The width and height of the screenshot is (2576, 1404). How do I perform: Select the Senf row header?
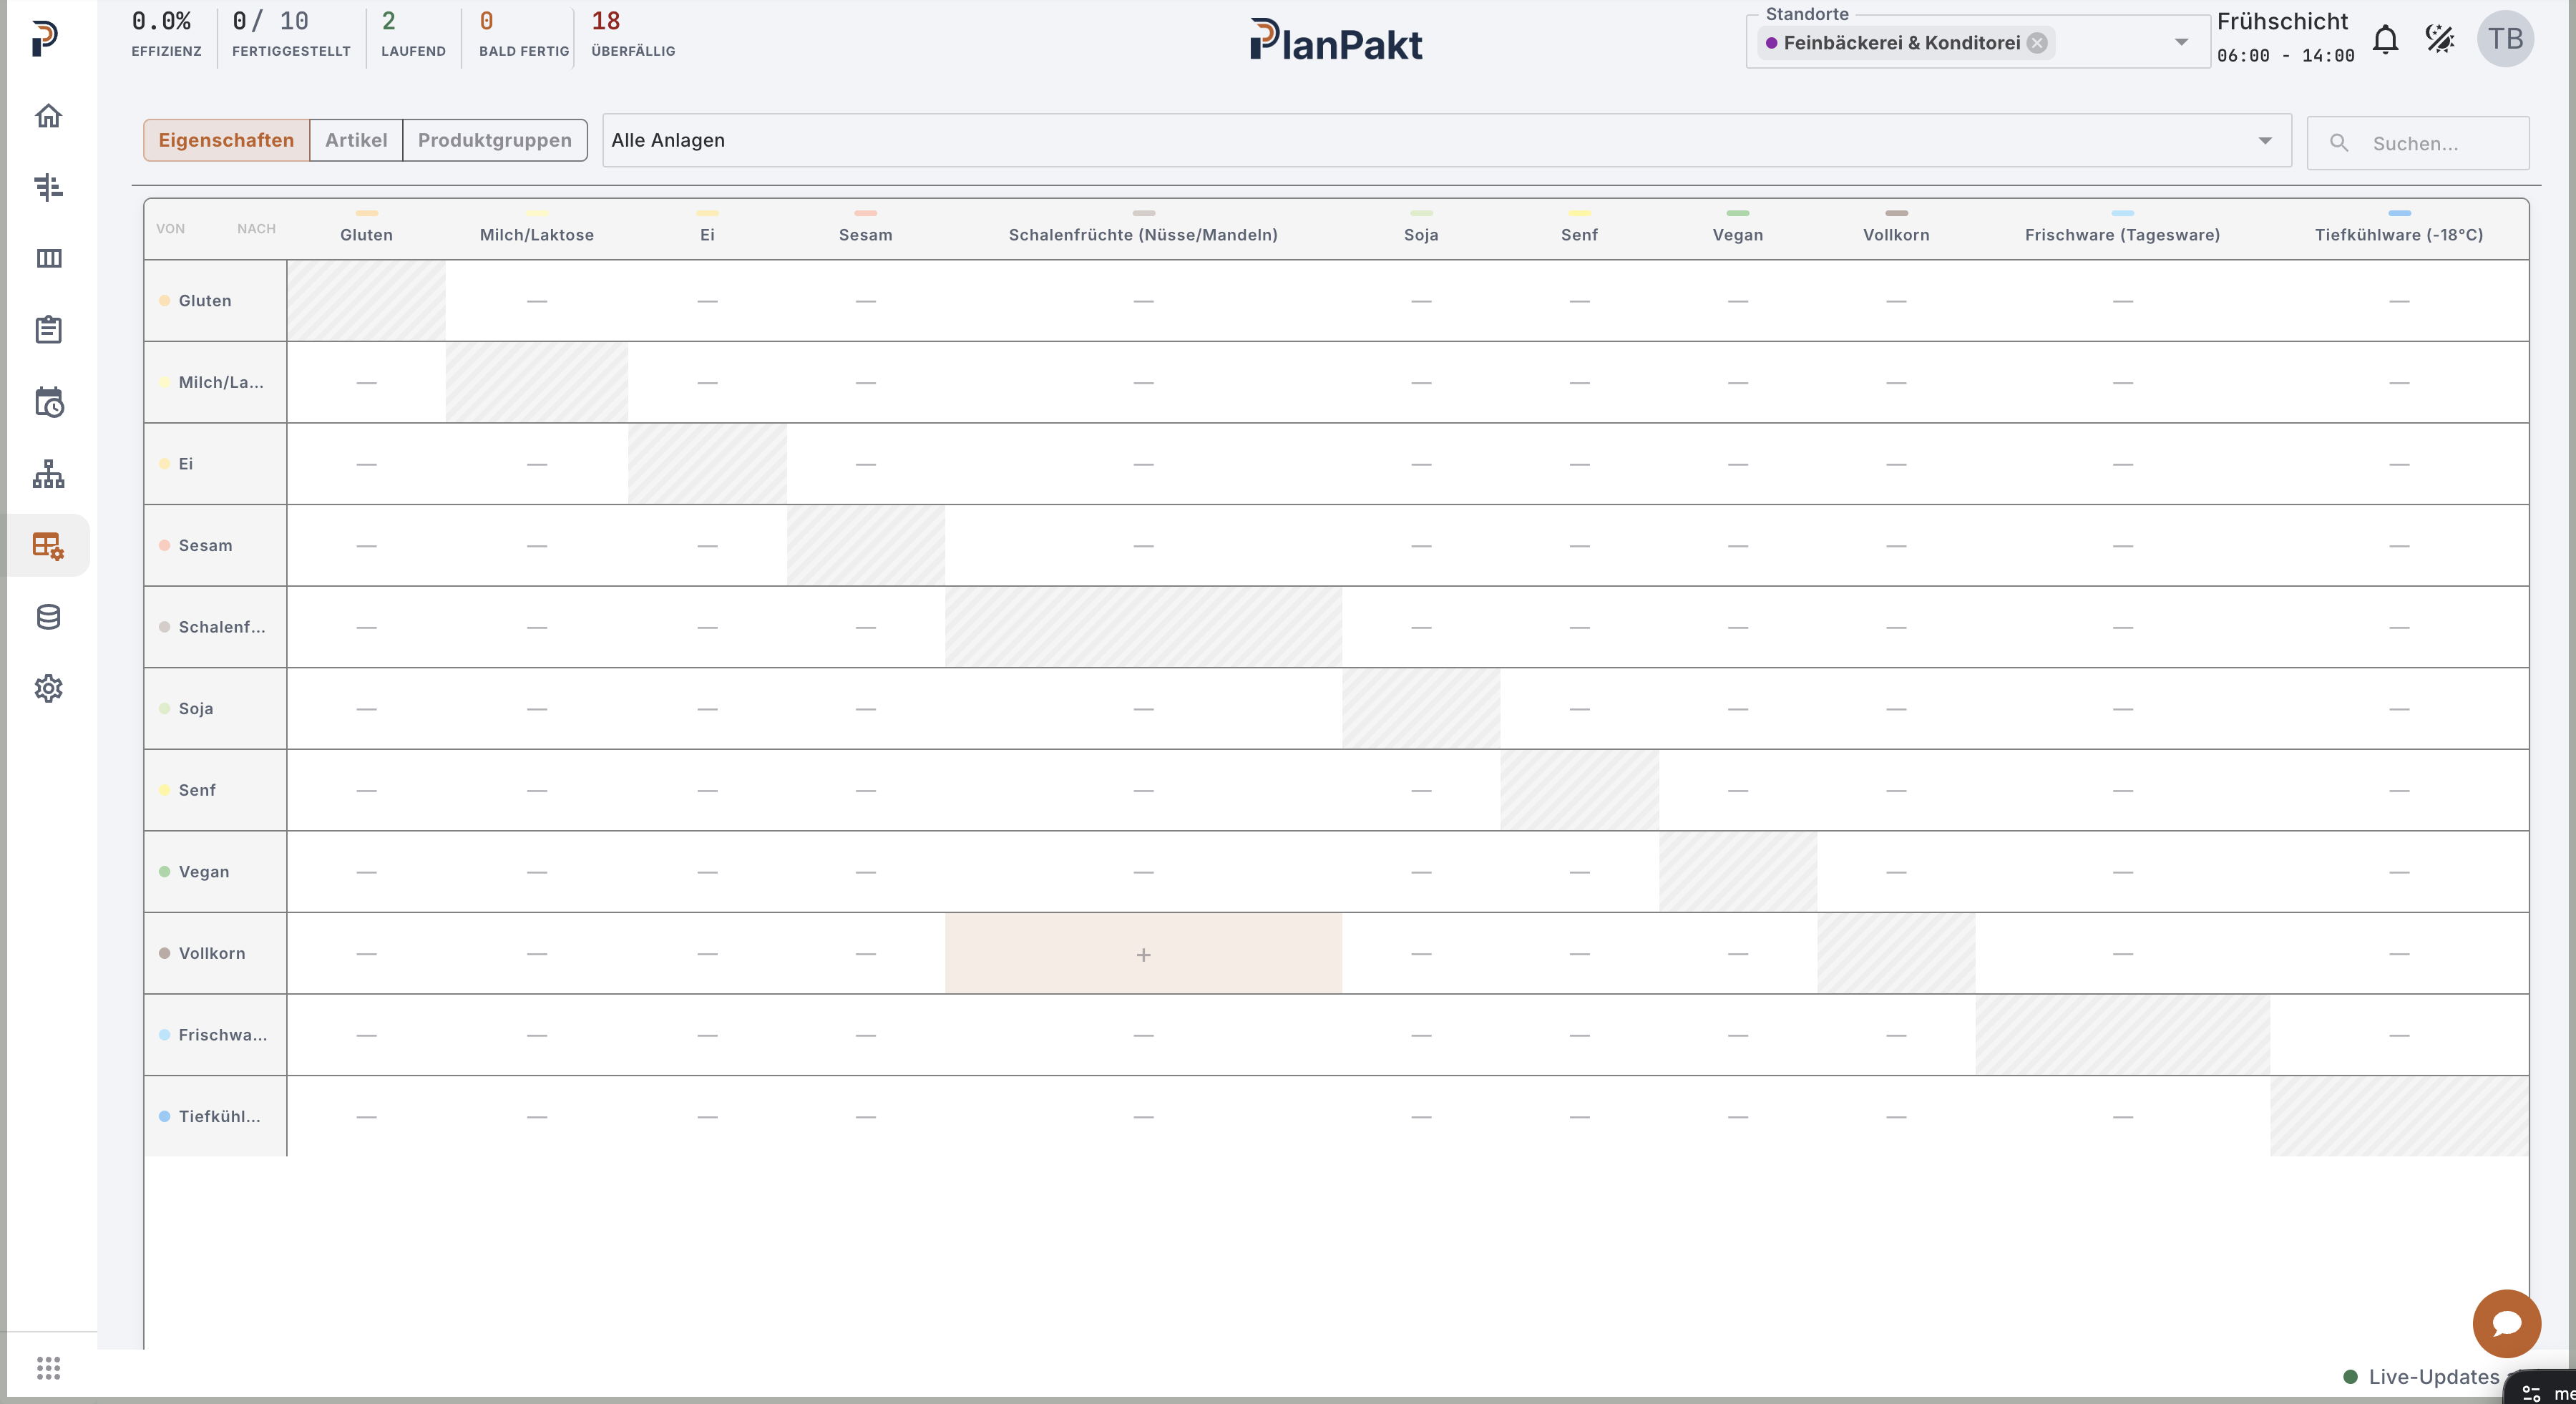(215, 790)
